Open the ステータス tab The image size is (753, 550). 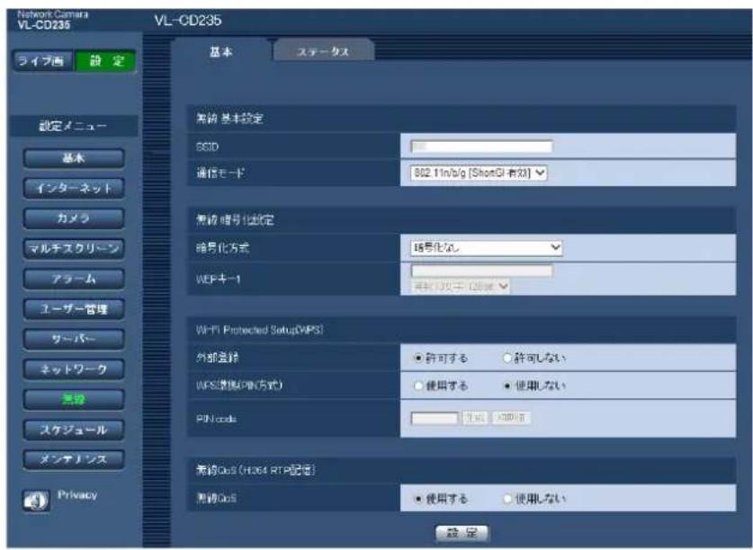click(x=323, y=52)
